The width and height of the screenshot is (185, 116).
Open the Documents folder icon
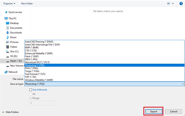coord(8,28)
